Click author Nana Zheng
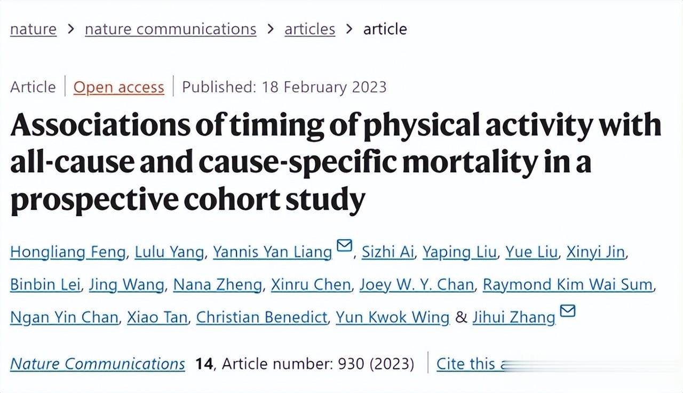Image resolution: width=683 pixels, height=393 pixels. tap(217, 285)
